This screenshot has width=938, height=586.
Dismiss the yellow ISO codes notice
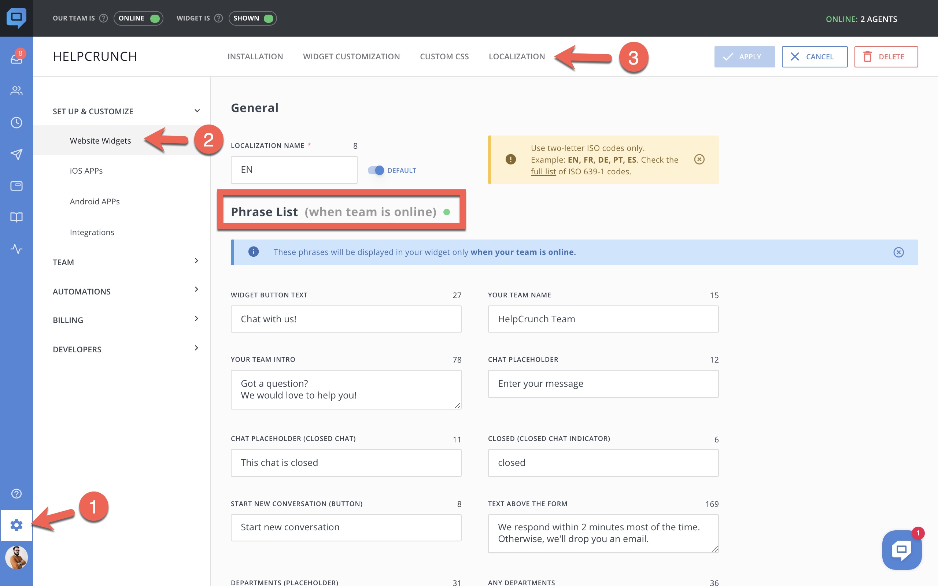[x=699, y=159]
